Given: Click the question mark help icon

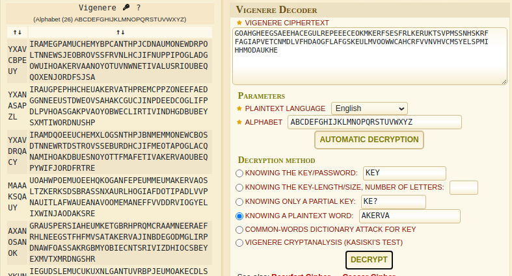Looking at the screenshot, I should [138, 8].
